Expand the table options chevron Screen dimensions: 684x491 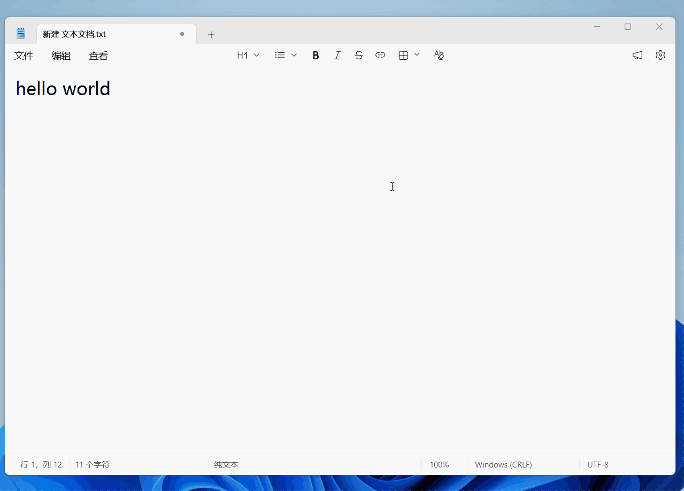[x=417, y=54]
